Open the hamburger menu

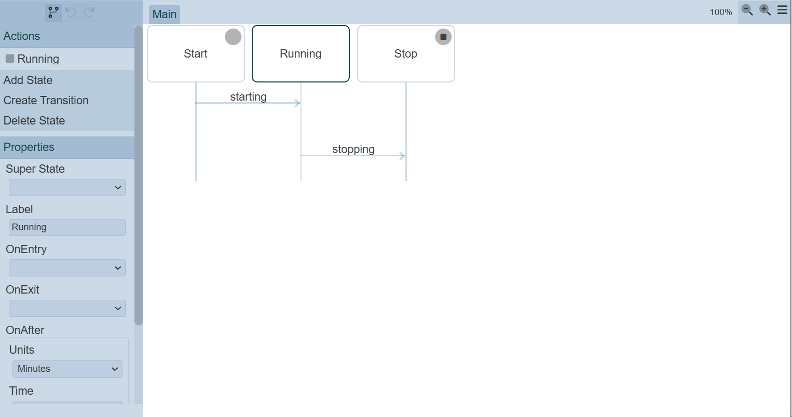782,10
